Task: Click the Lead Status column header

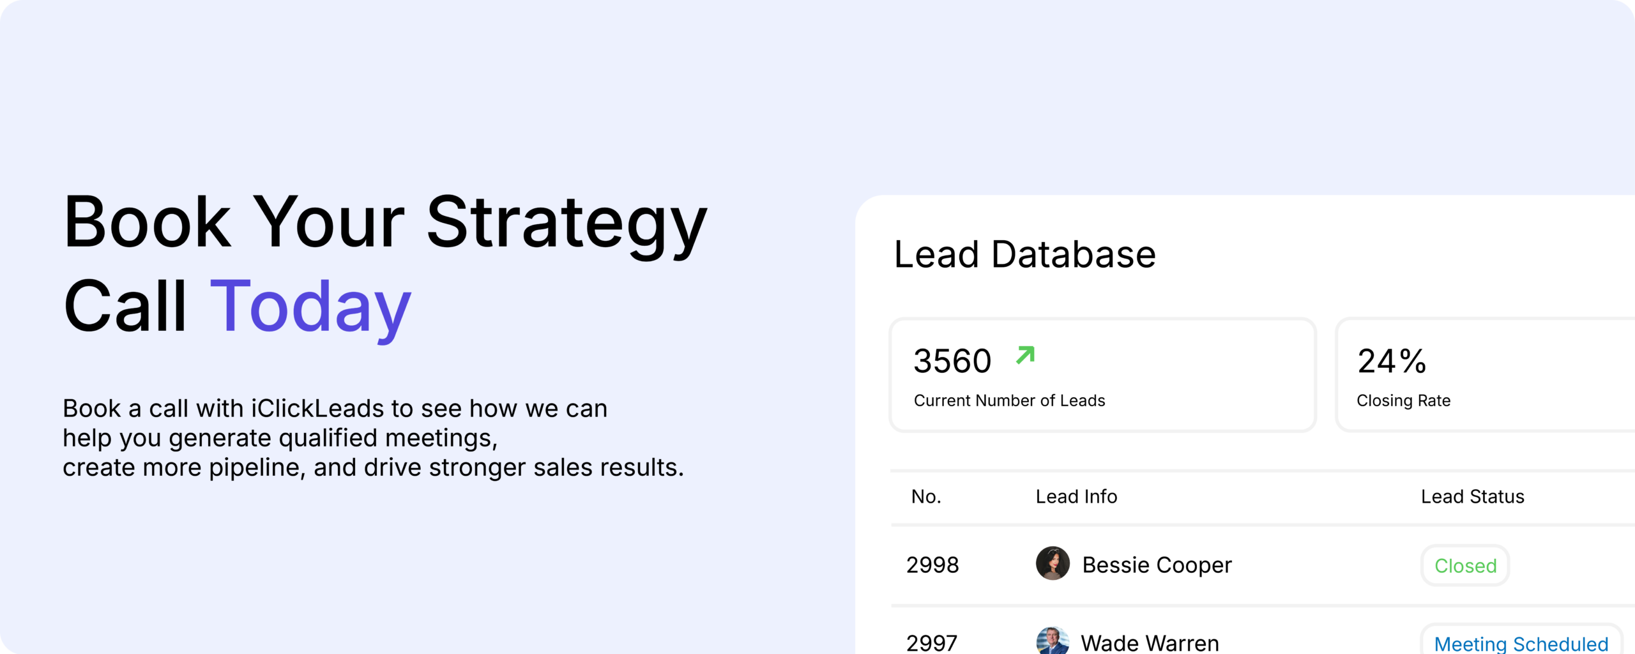Action: pyautogui.click(x=1472, y=497)
